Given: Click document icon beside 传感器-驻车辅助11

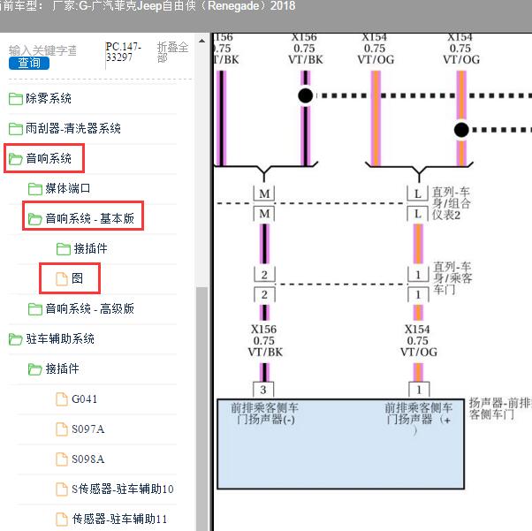Looking at the screenshot, I should [x=62, y=520].
